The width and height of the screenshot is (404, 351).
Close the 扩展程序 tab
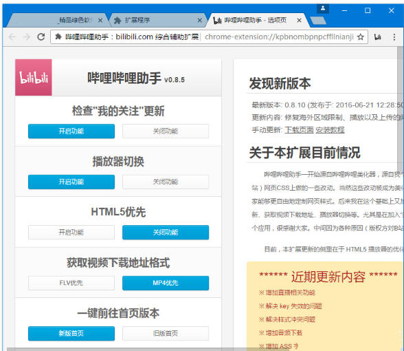click(x=200, y=20)
